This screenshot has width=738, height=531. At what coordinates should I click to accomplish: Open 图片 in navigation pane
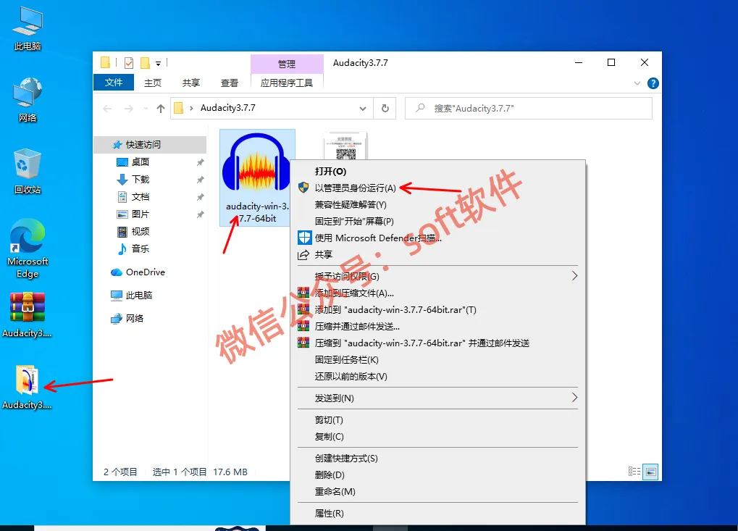(141, 214)
